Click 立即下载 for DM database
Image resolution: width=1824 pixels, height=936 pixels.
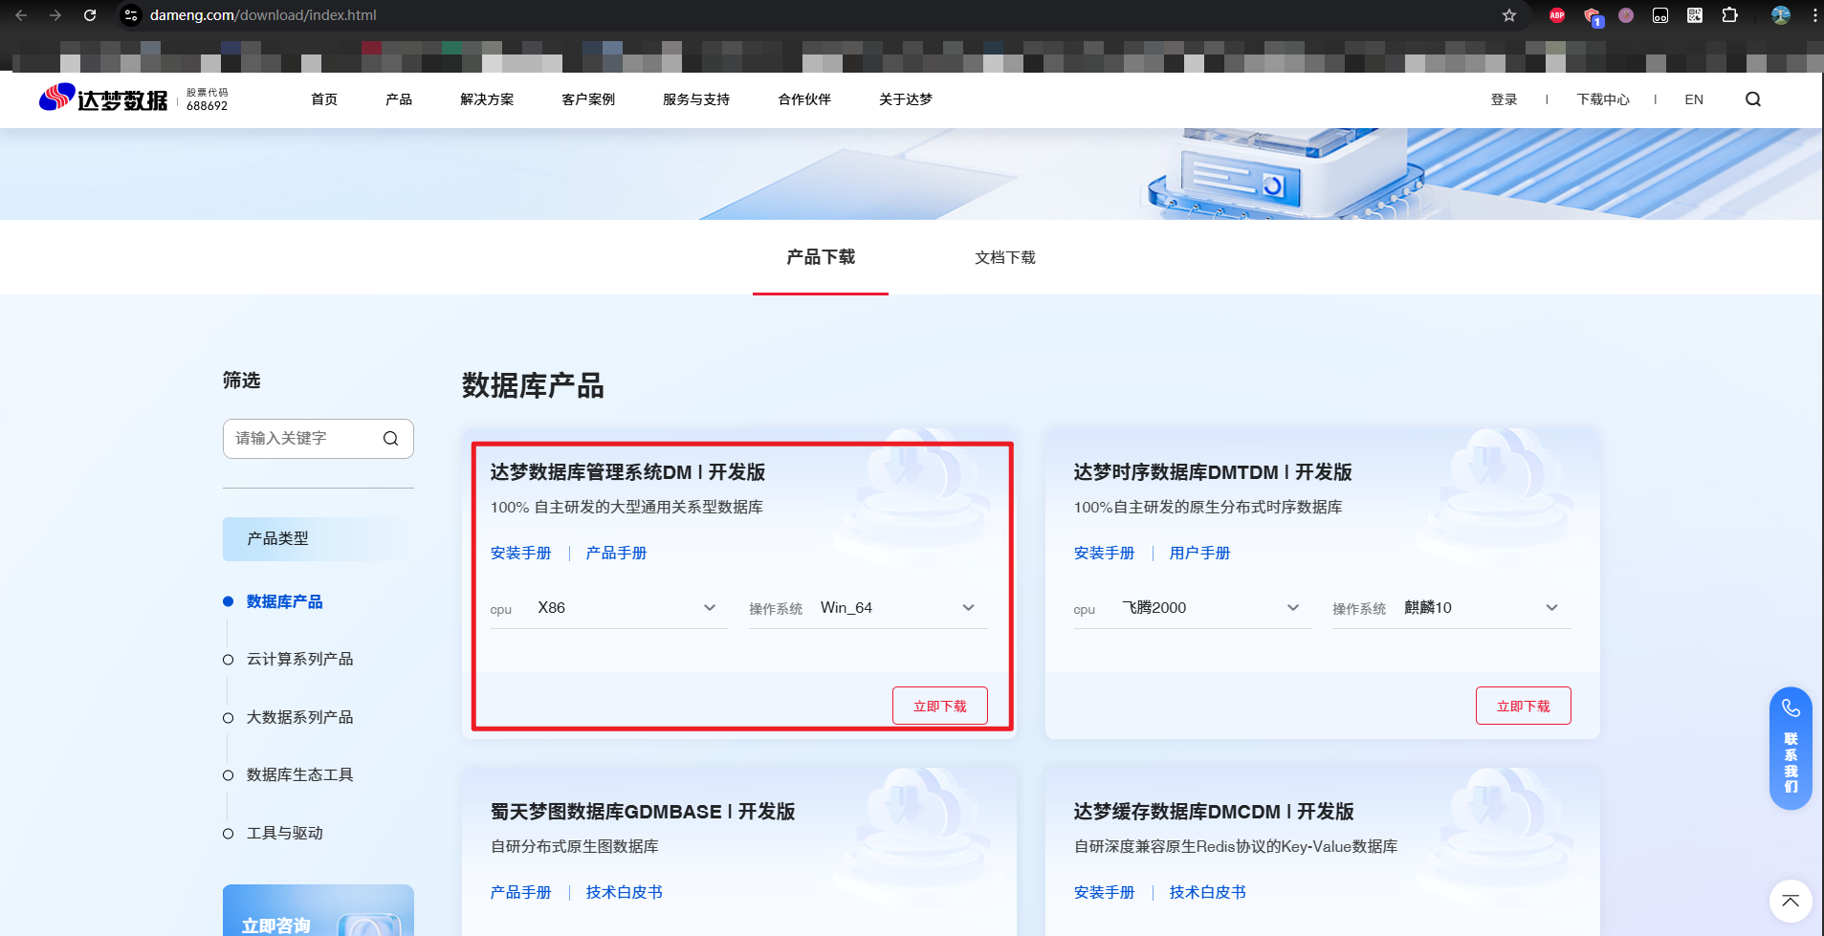pyautogui.click(x=940, y=706)
